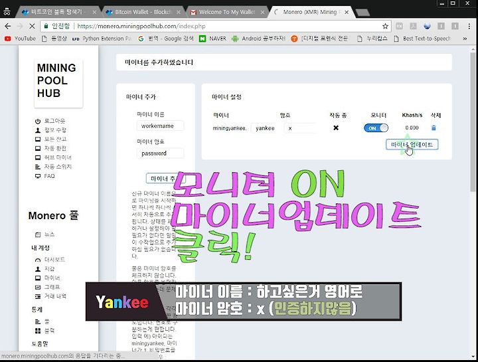This screenshot has width=478, height=362.
Task: Open the 동영상 bookmark
Action: click(x=54, y=39)
